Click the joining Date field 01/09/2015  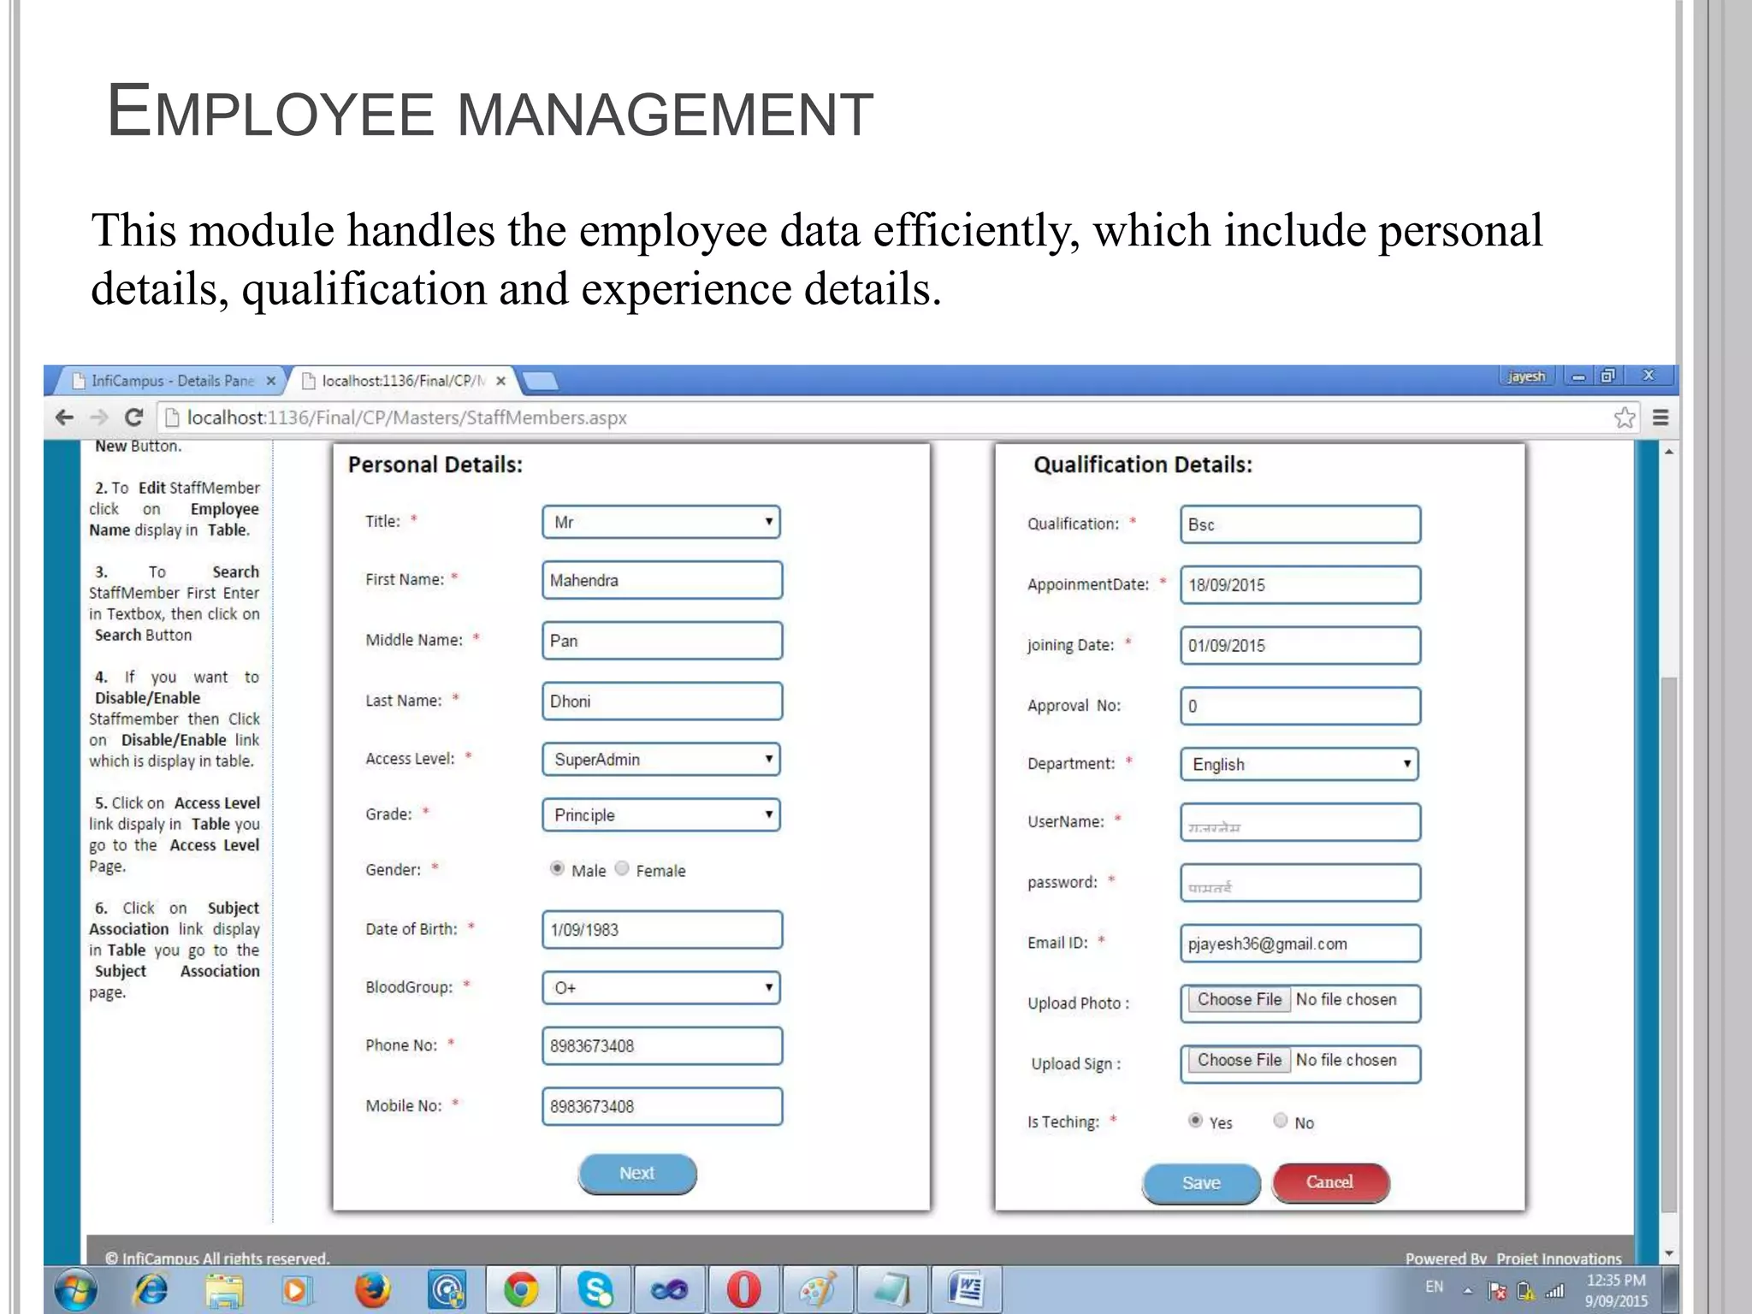[x=1300, y=646]
